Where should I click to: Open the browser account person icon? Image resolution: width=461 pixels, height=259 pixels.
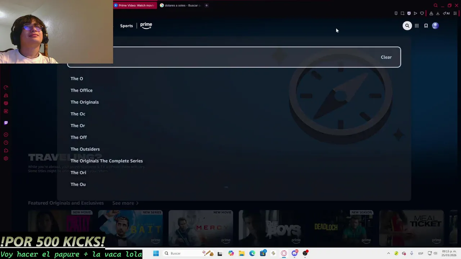point(431,13)
